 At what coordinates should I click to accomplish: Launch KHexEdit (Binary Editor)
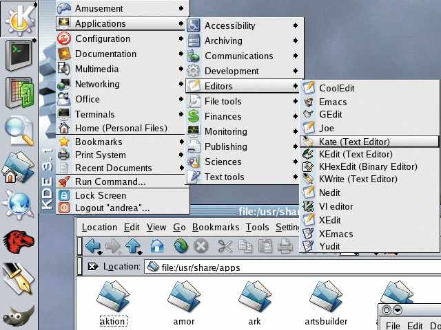pyautogui.click(x=369, y=166)
